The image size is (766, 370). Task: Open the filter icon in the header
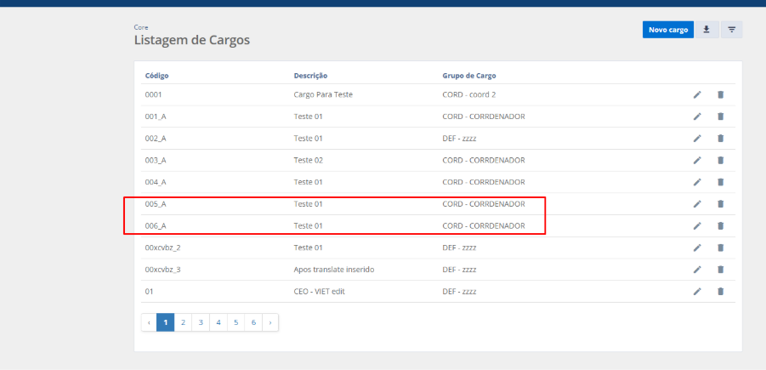(731, 30)
